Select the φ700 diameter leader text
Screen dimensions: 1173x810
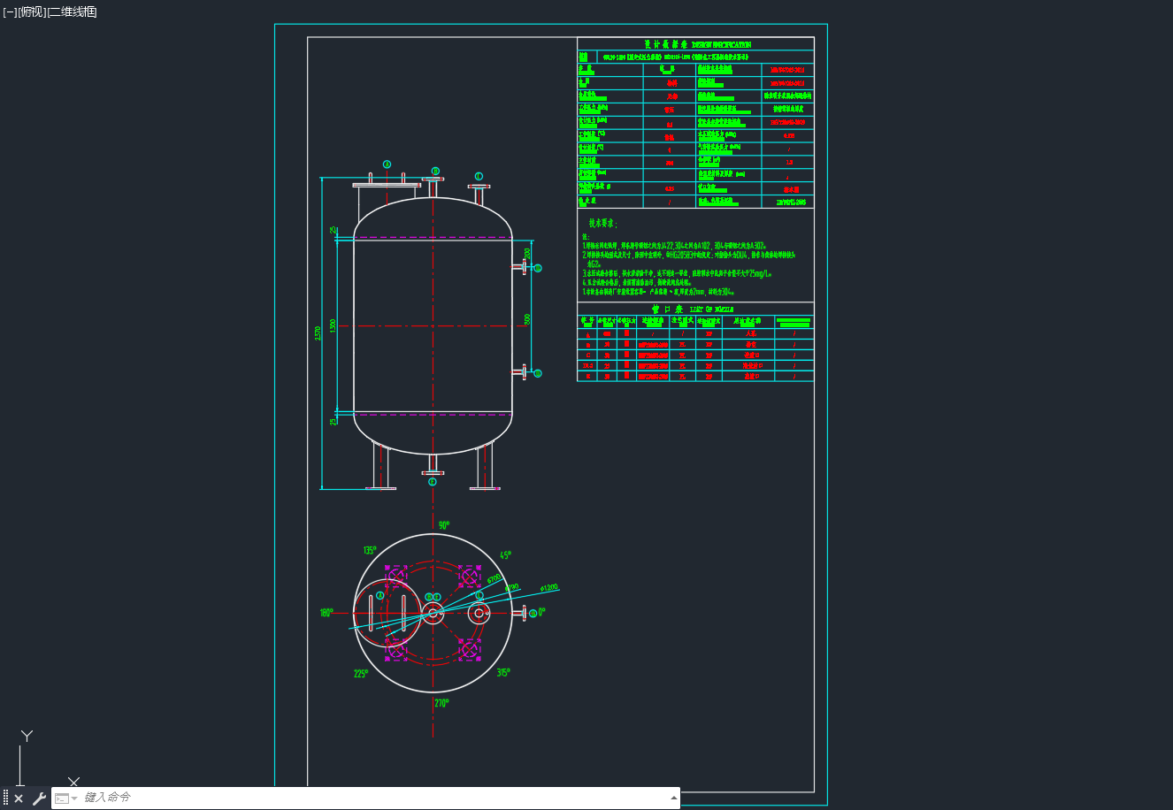coord(494,579)
